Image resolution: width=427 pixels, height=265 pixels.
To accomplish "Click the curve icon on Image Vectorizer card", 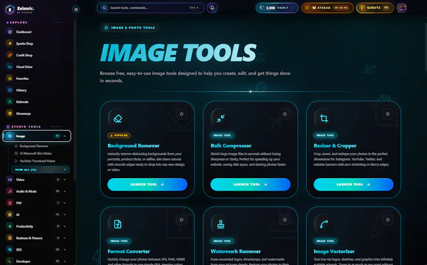I will 324,224.
